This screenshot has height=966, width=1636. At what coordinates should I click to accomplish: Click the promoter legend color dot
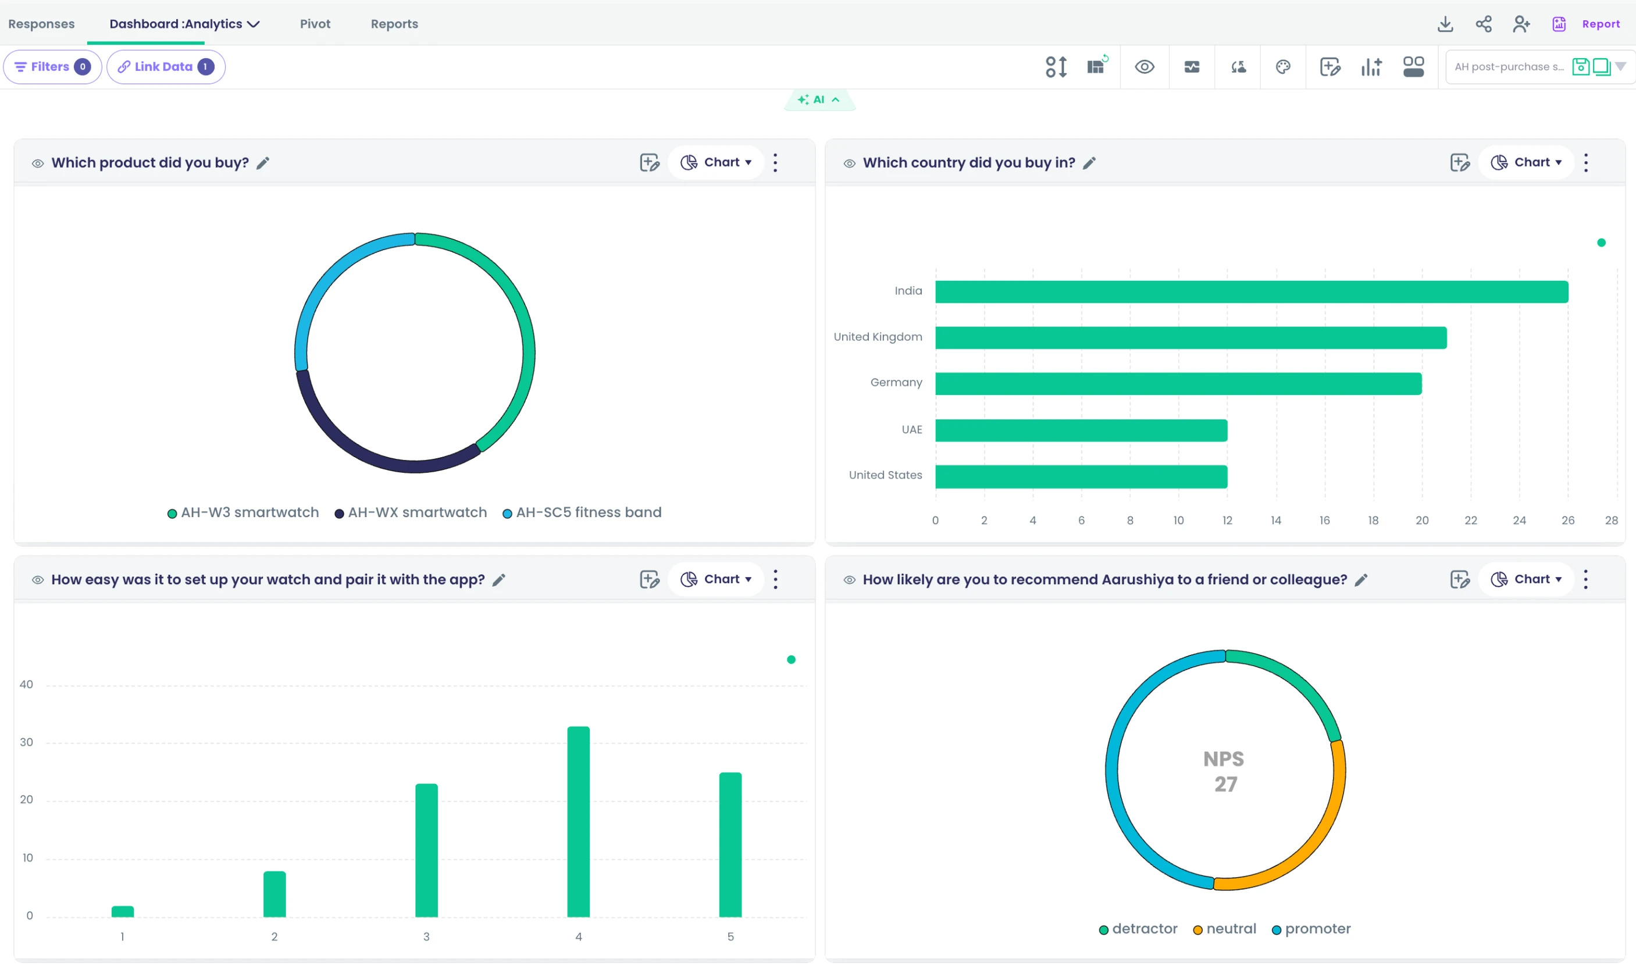(1276, 930)
